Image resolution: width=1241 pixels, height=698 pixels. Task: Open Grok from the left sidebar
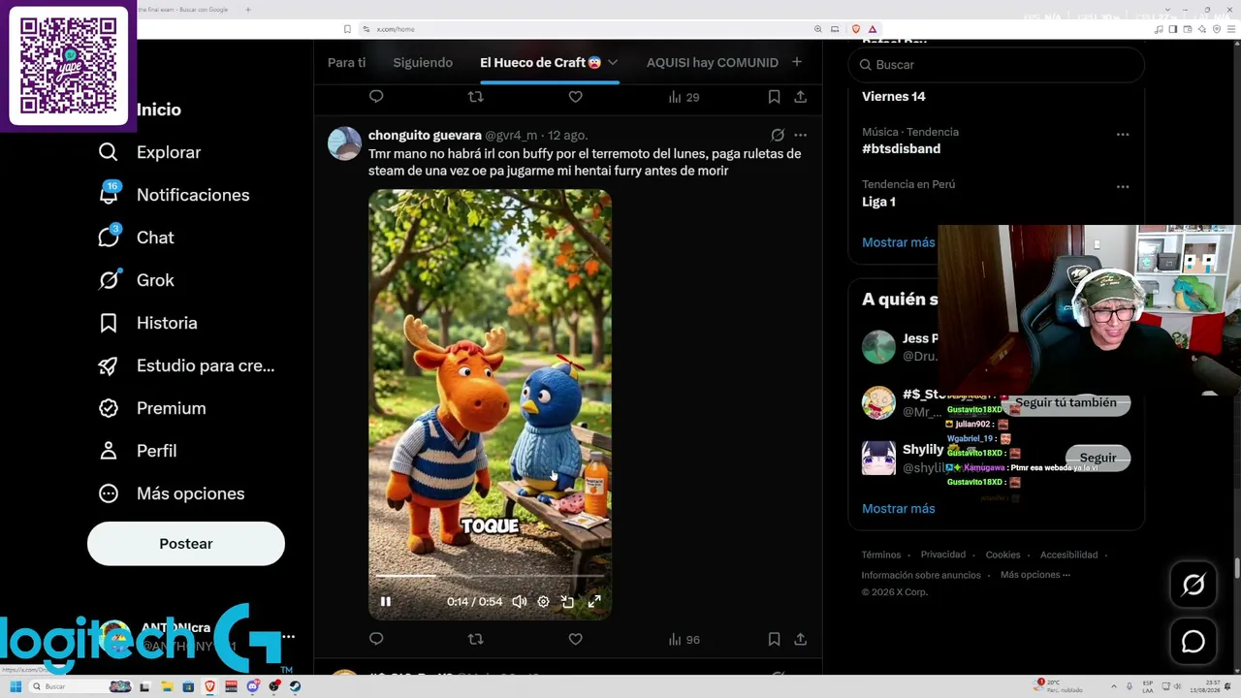click(x=136, y=280)
